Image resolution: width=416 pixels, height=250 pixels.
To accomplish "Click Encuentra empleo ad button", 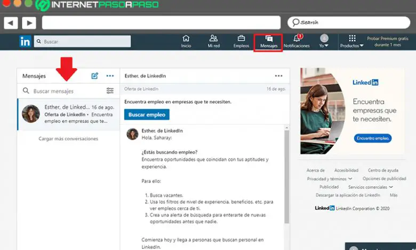I will coord(373,138).
